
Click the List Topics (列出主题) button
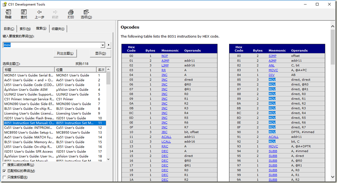tap(65, 53)
